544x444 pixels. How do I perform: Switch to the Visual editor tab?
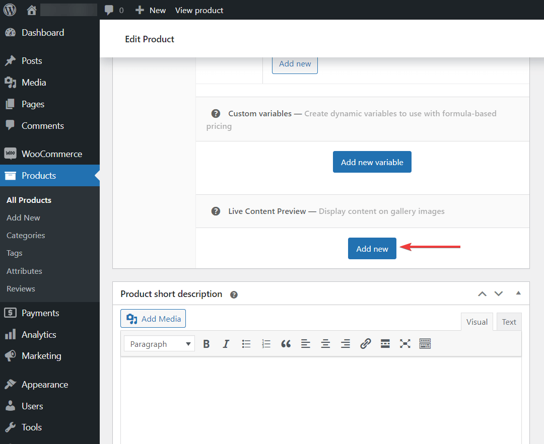click(x=477, y=322)
